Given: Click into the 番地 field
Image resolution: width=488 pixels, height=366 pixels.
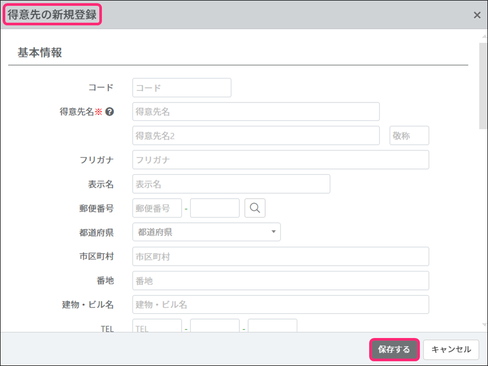Looking at the screenshot, I should 280,281.
